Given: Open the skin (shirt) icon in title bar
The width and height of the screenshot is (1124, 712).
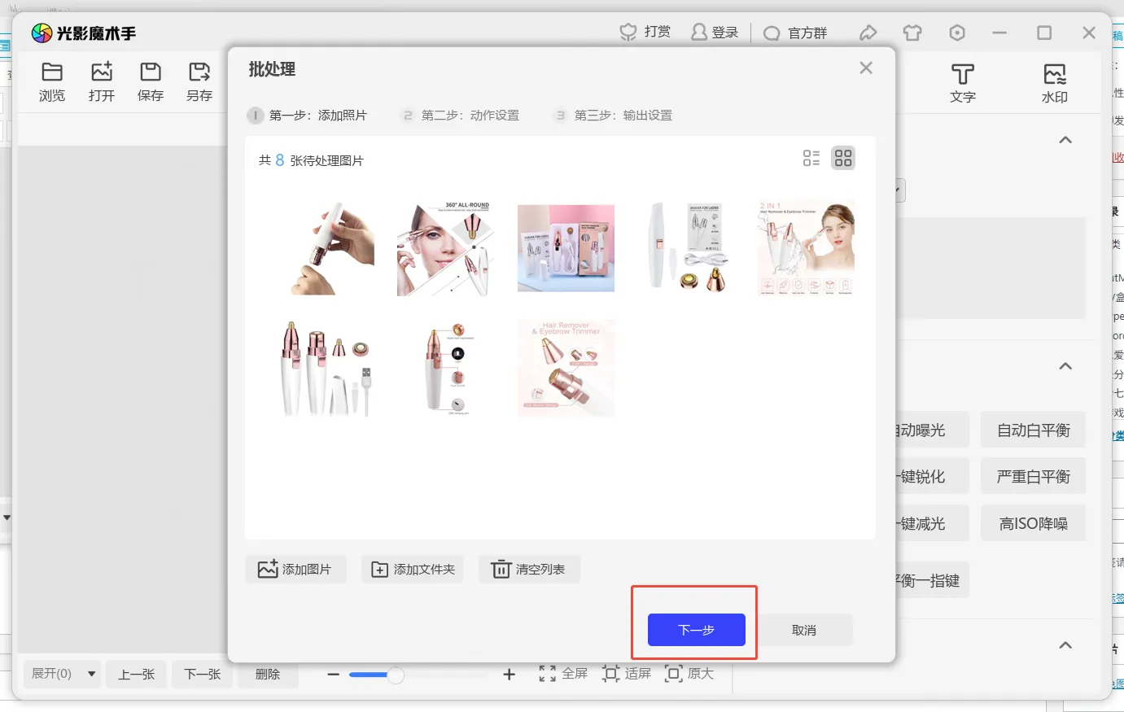Looking at the screenshot, I should [912, 33].
